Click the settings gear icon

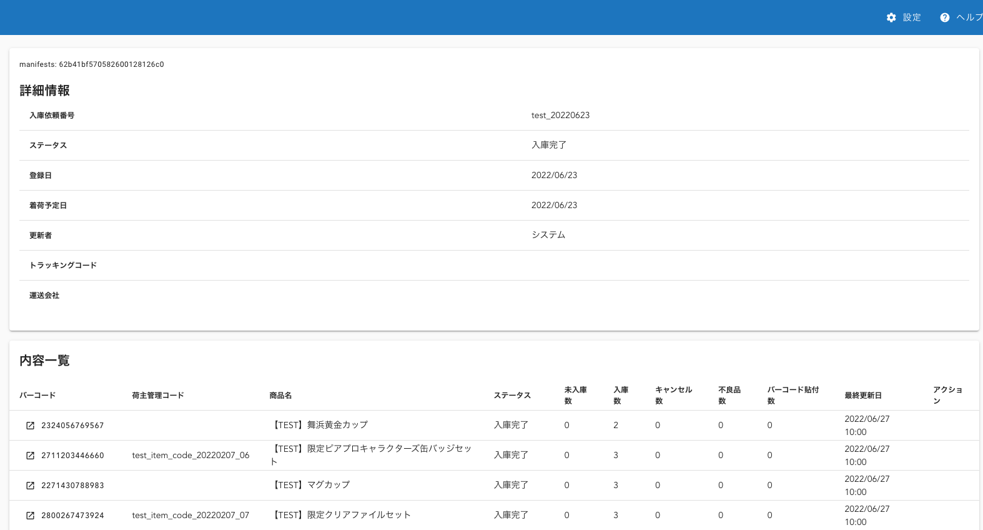click(891, 17)
